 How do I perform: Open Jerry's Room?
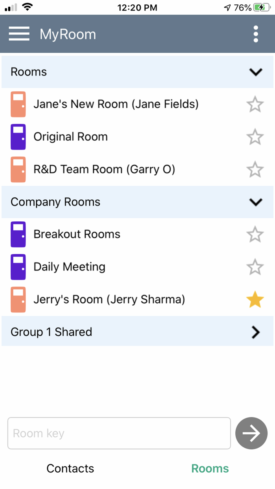point(109,299)
